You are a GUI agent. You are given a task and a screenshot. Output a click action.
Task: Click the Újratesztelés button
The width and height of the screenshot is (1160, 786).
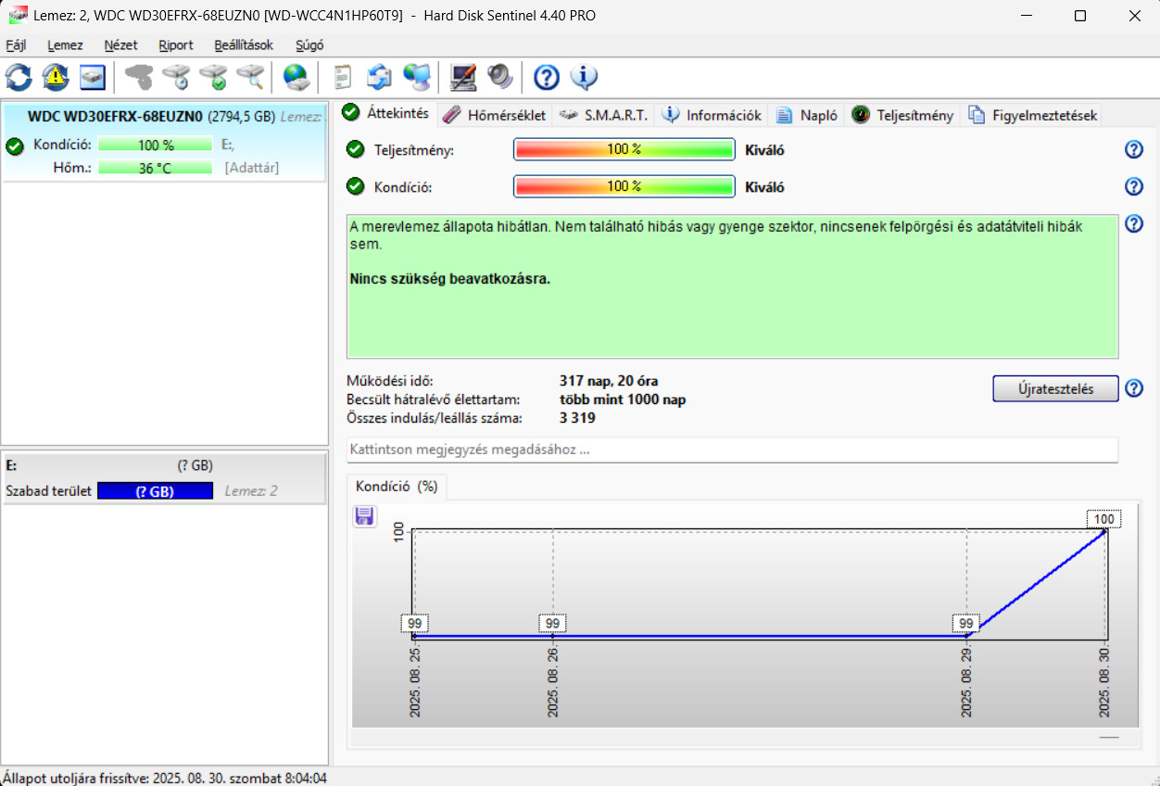point(1055,388)
